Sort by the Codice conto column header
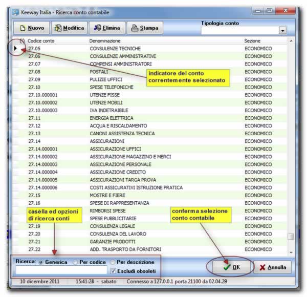This screenshot has height=297, width=307. (x=41, y=40)
